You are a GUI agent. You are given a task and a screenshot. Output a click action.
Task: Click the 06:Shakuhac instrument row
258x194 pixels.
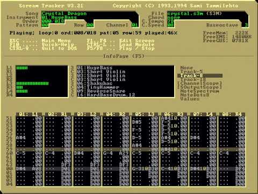click(x=126, y=84)
